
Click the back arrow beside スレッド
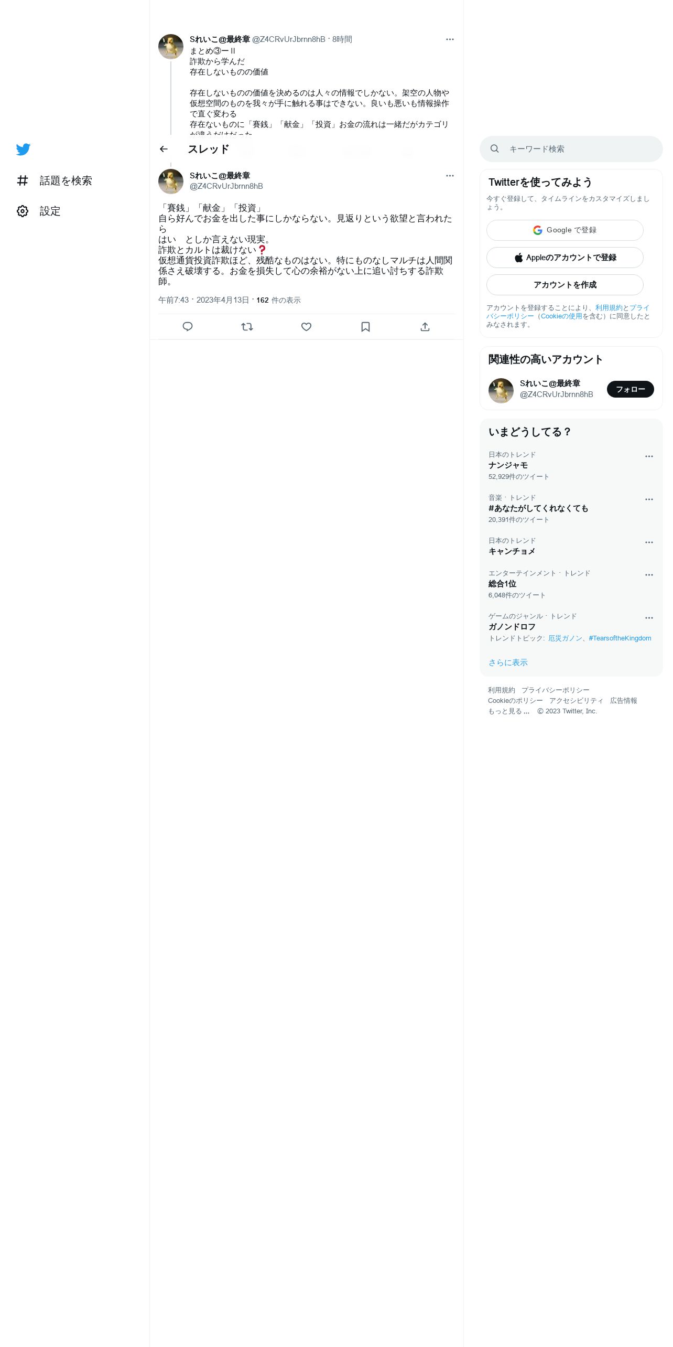[x=164, y=149]
